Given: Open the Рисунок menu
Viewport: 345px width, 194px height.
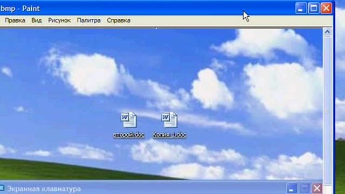Looking at the screenshot, I should coord(59,20).
